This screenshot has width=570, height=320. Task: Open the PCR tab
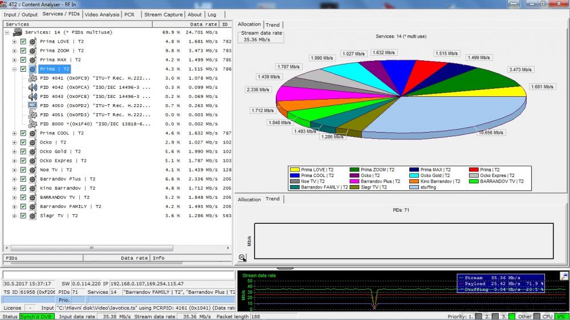click(x=129, y=15)
